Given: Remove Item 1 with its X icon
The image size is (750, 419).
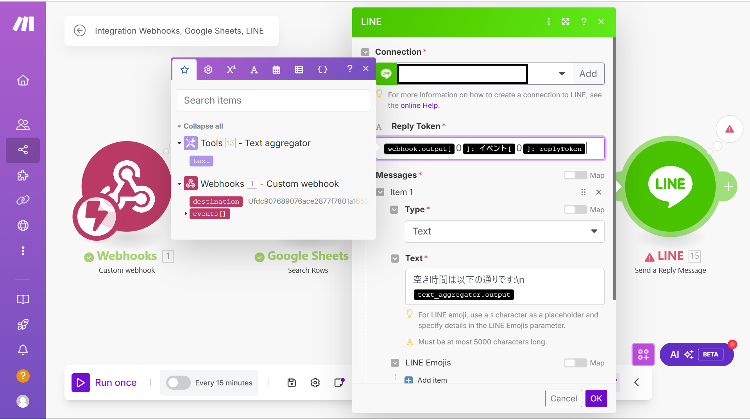Looking at the screenshot, I should 598,192.
